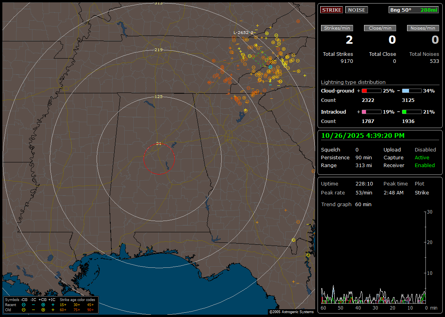The height and width of the screenshot is (317, 445).
Task: Click the recent +IC cyan plus symbol
Action: point(53,305)
